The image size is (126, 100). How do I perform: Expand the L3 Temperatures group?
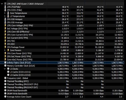tap(5, 16)
